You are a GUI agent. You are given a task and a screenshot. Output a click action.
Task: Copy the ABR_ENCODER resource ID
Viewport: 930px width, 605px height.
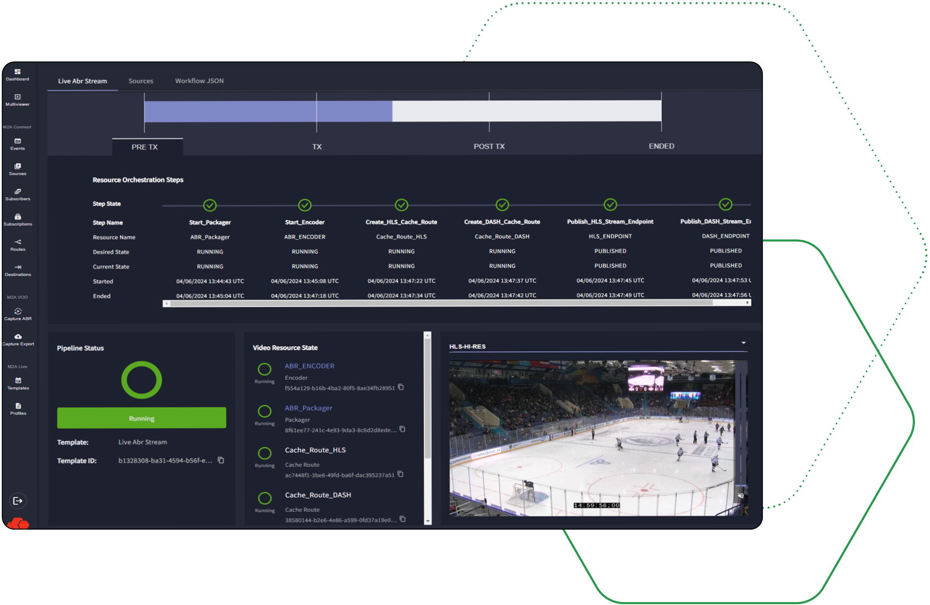point(401,387)
